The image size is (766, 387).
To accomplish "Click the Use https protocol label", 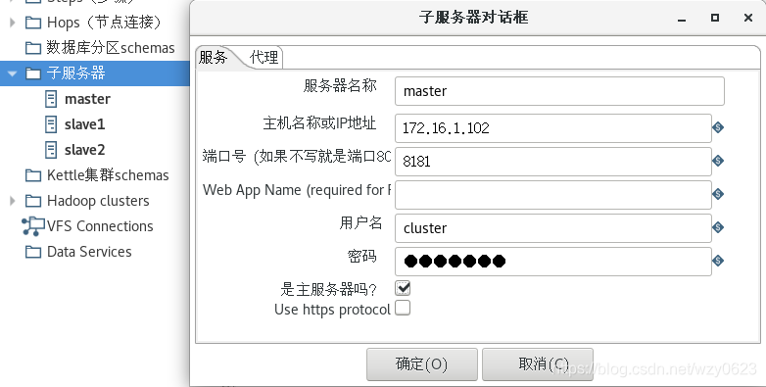I will tap(332, 310).
